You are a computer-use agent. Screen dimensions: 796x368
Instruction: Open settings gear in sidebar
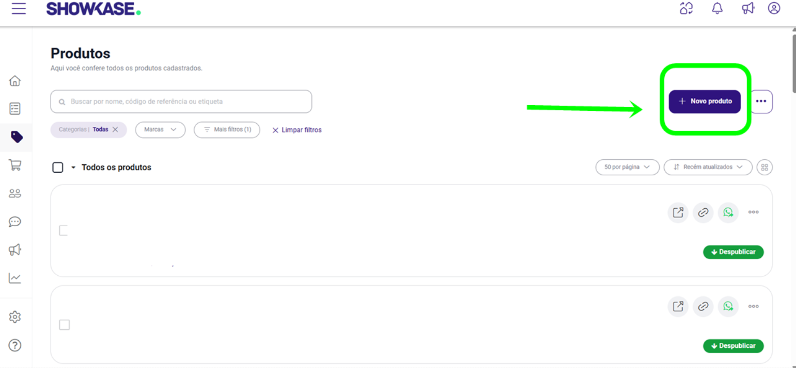pos(15,316)
